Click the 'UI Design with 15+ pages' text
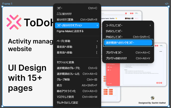Screen dimensions: 171x108 coord(27,78)
